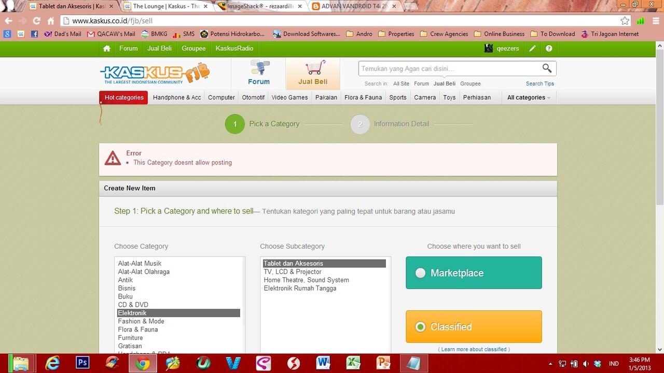The width and height of the screenshot is (664, 373).
Task: Open the Dropbox tray icon
Action: (x=598, y=363)
